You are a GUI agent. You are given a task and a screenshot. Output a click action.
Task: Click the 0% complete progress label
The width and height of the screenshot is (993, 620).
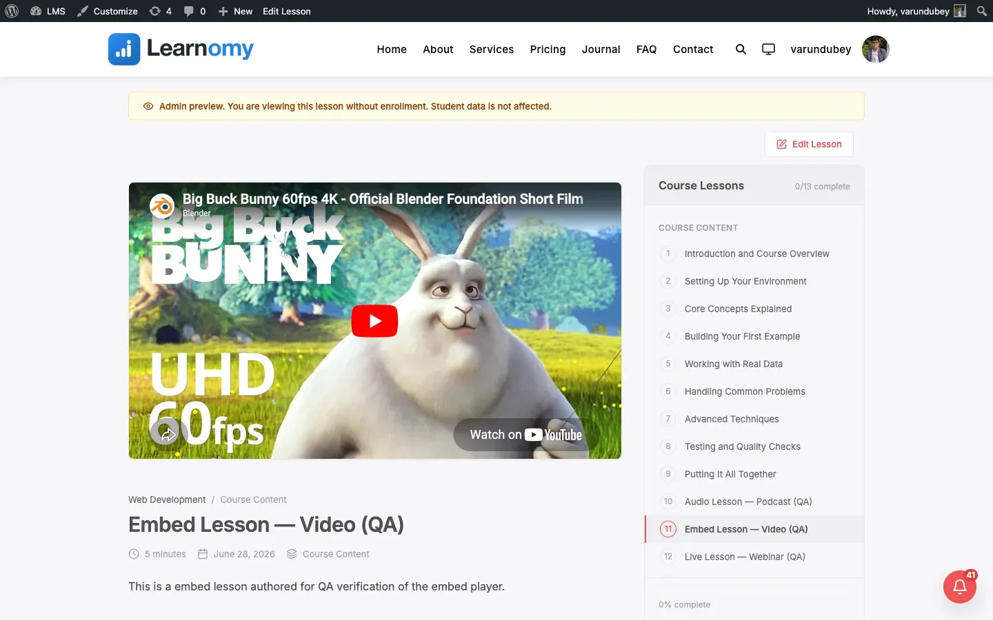click(684, 605)
